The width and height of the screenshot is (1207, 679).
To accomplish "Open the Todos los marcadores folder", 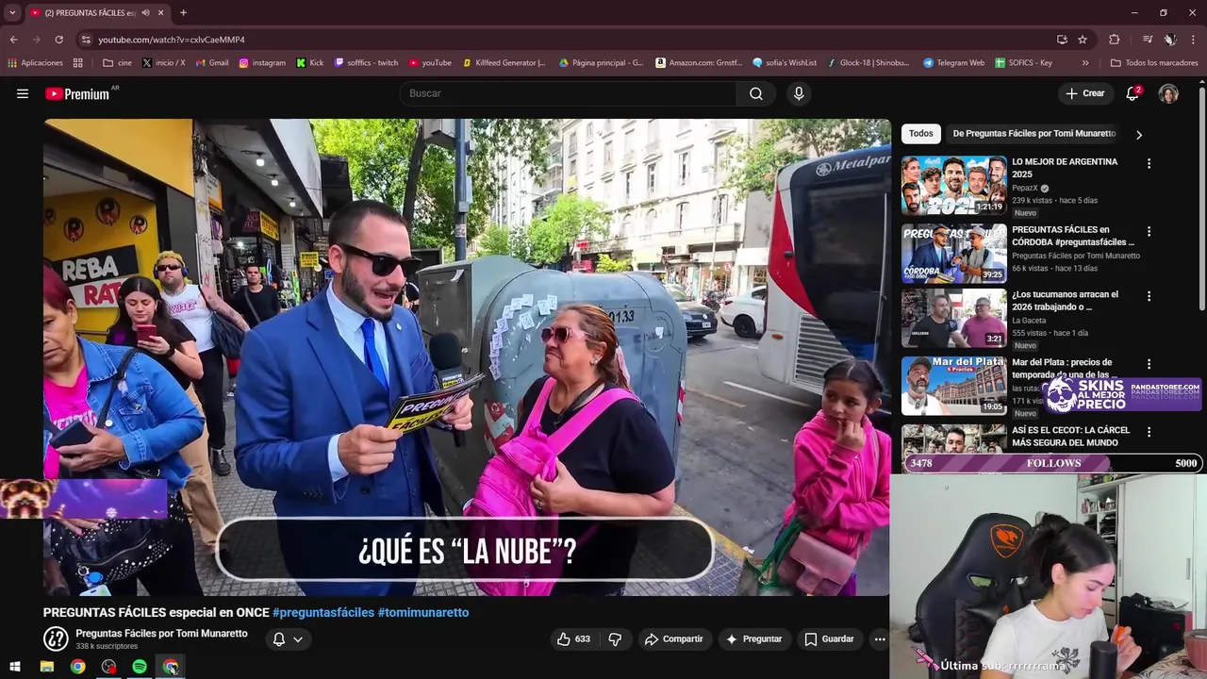I will pos(1154,63).
